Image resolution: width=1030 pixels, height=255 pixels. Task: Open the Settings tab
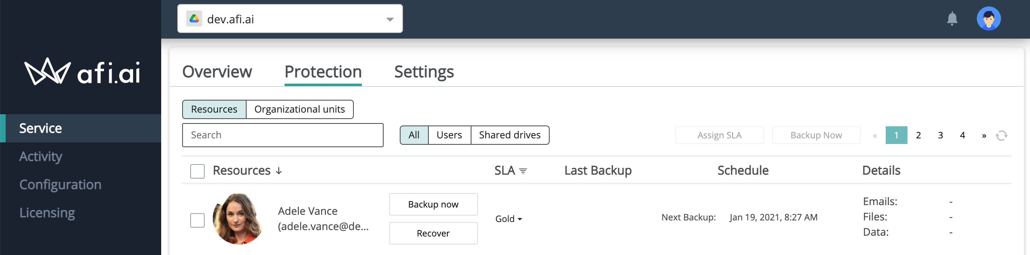(x=424, y=72)
